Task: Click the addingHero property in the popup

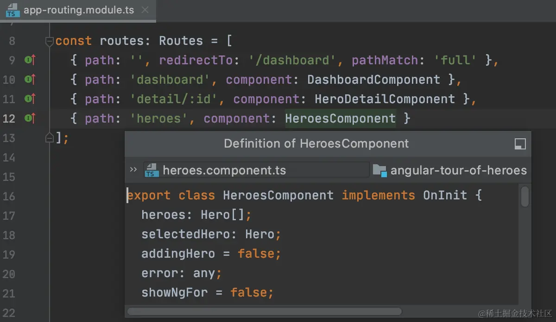Action: click(x=178, y=254)
